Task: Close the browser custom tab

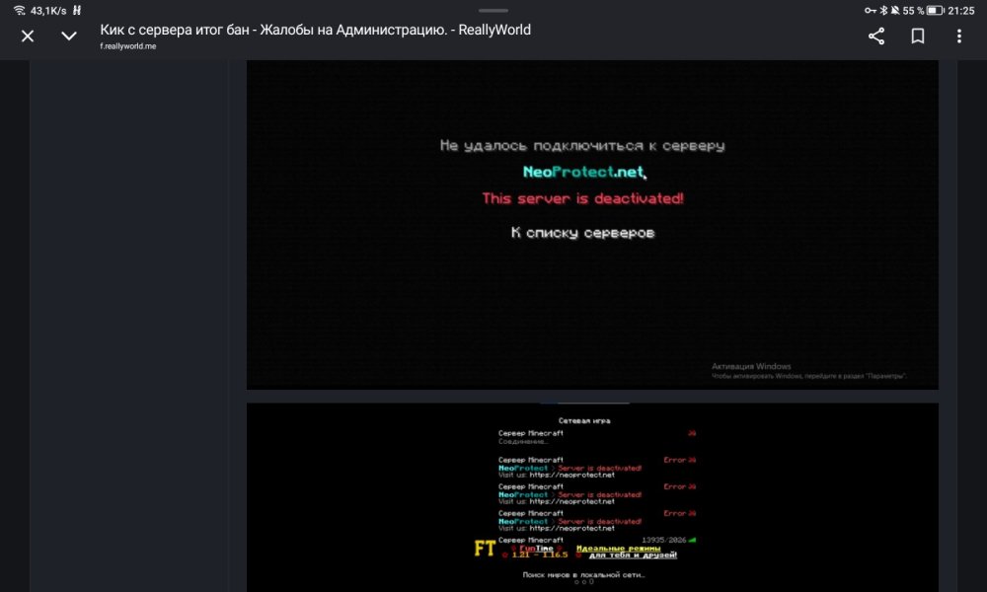Action: click(x=28, y=37)
